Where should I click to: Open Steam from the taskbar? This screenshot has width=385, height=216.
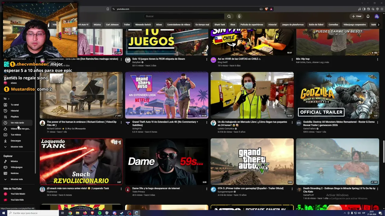point(122,213)
